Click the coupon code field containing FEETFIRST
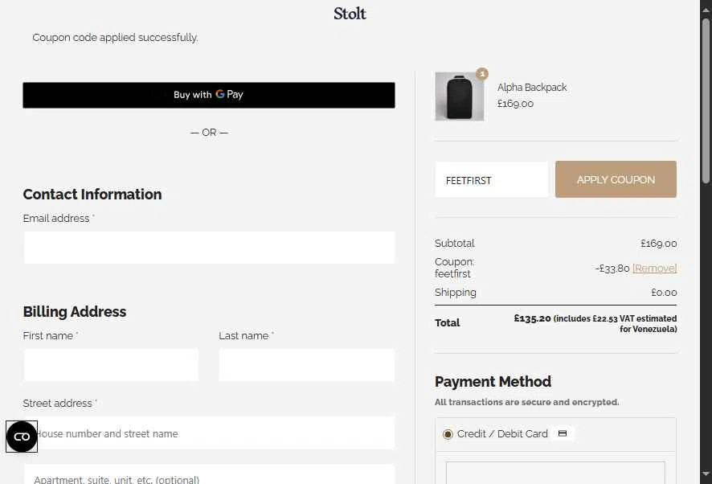 (x=491, y=179)
